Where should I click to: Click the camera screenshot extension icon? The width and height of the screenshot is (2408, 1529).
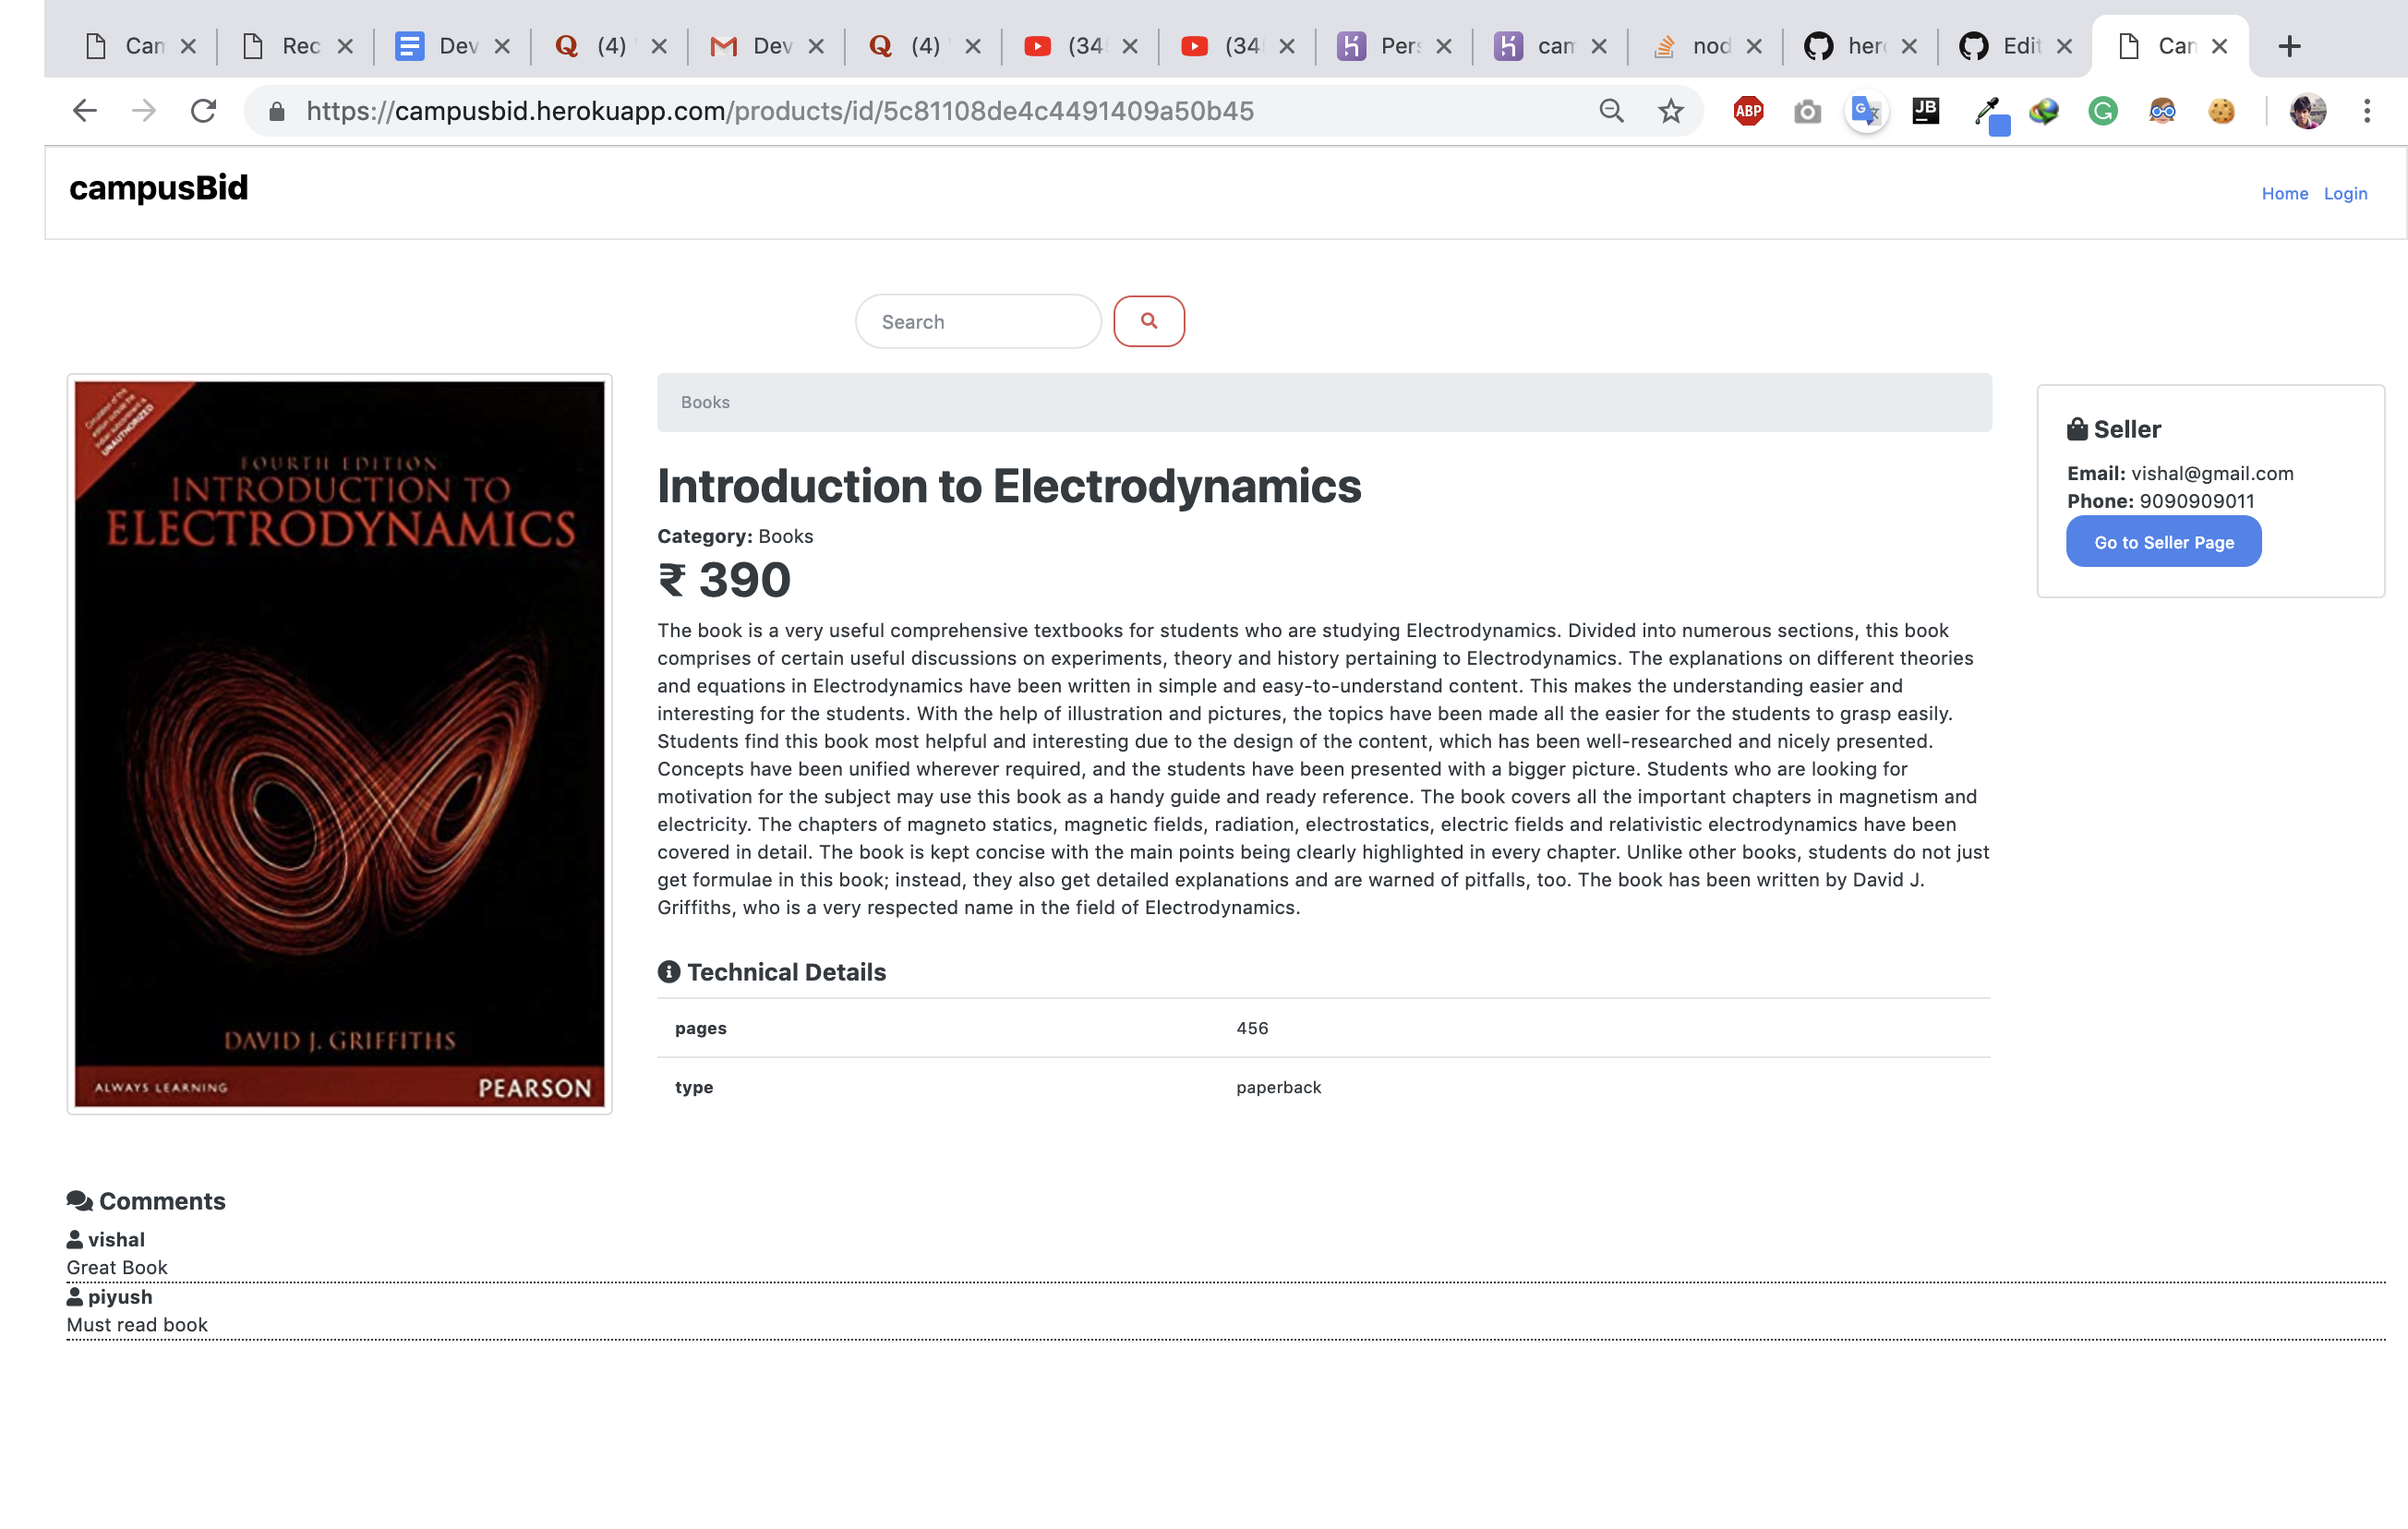tap(1807, 111)
